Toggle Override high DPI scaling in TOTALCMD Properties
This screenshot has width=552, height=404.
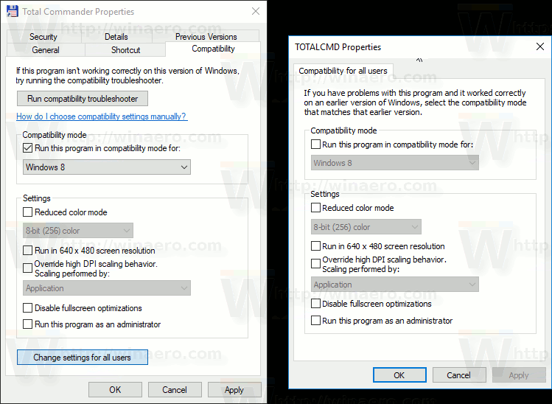coord(315,264)
